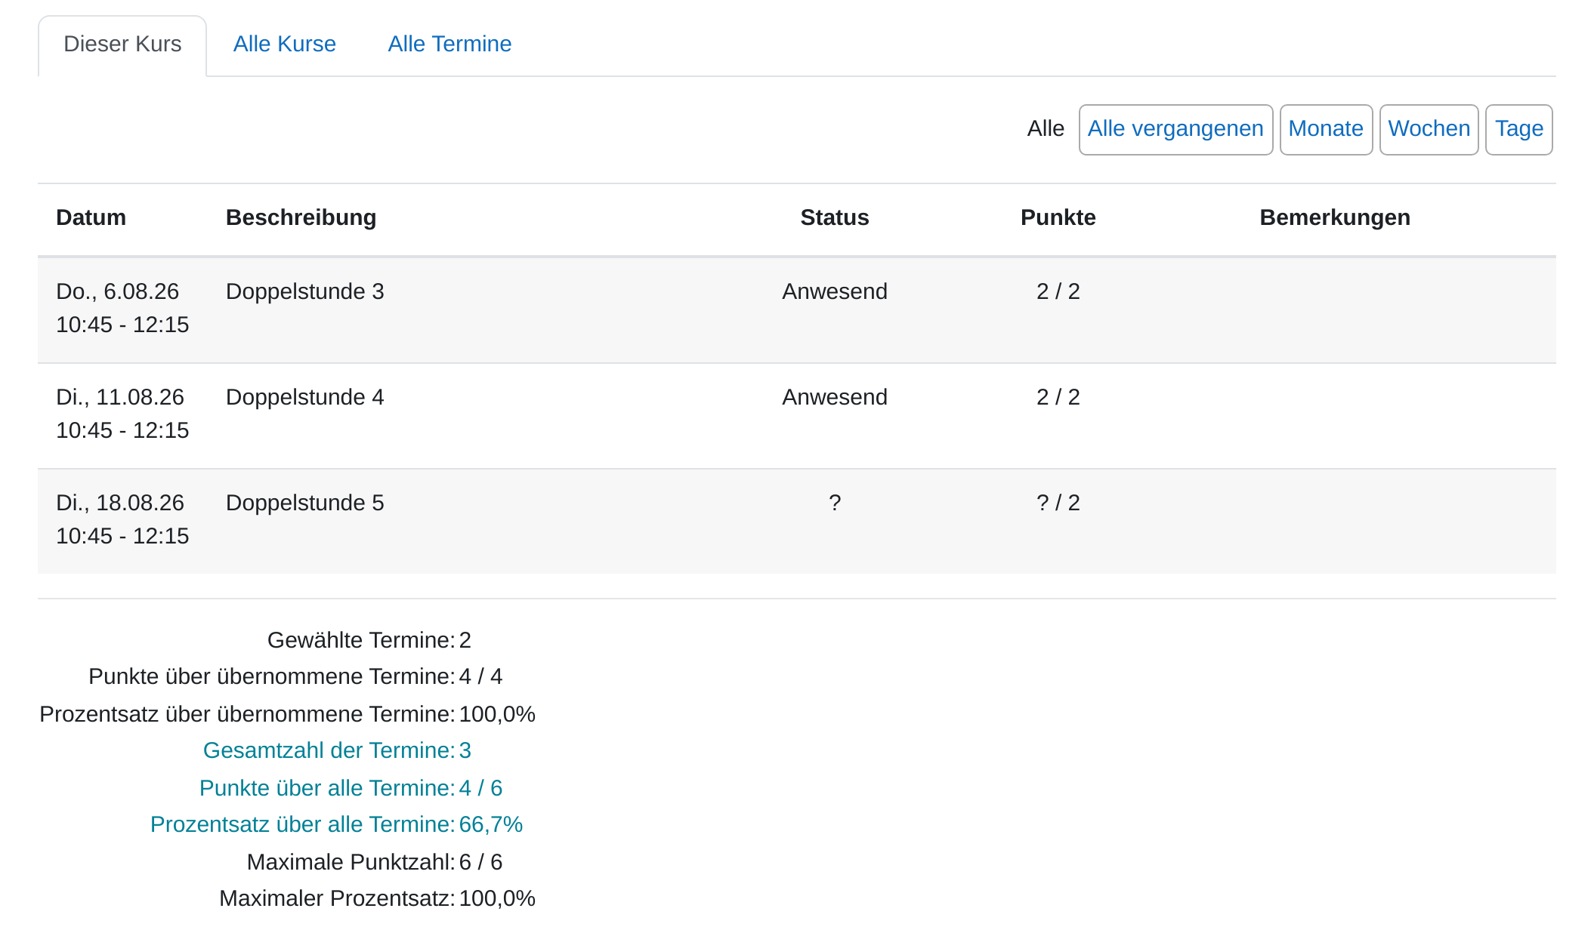Click the Anwesend status for Doppelstunde 3
The height and width of the screenshot is (933, 1594).
coord(834,291)
